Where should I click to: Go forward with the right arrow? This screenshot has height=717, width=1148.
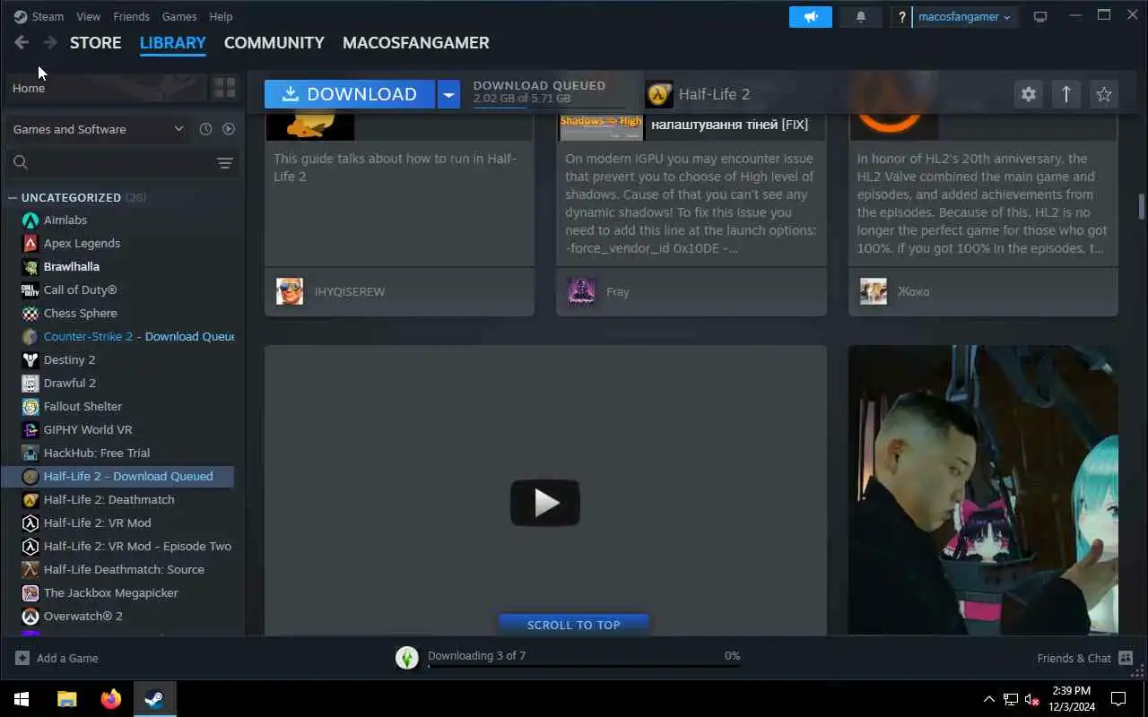click(x=50, y=42)
